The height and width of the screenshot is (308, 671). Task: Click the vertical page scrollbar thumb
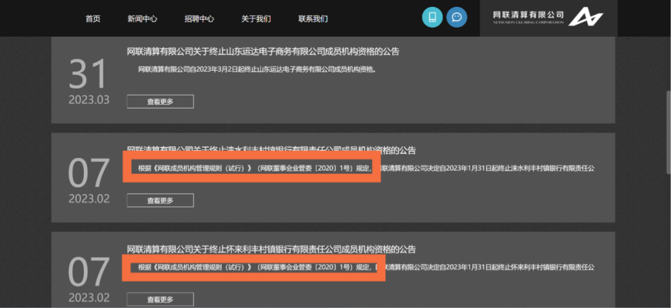pos(667,132)
